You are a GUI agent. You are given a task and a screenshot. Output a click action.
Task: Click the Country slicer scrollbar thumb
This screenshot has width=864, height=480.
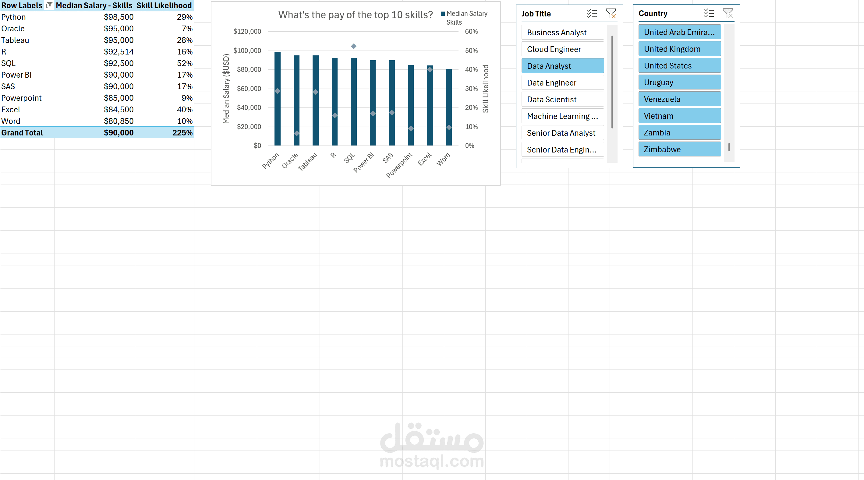coord(729,147)
